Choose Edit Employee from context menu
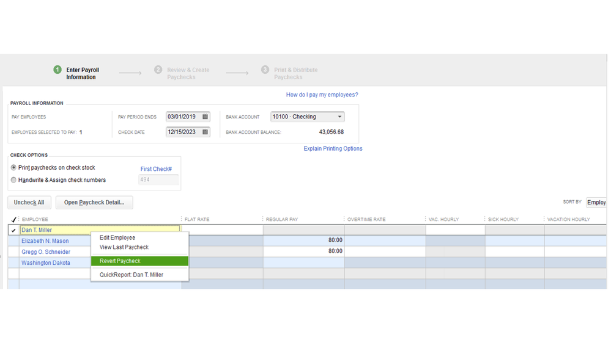611x343 pixels. point(117,237)
